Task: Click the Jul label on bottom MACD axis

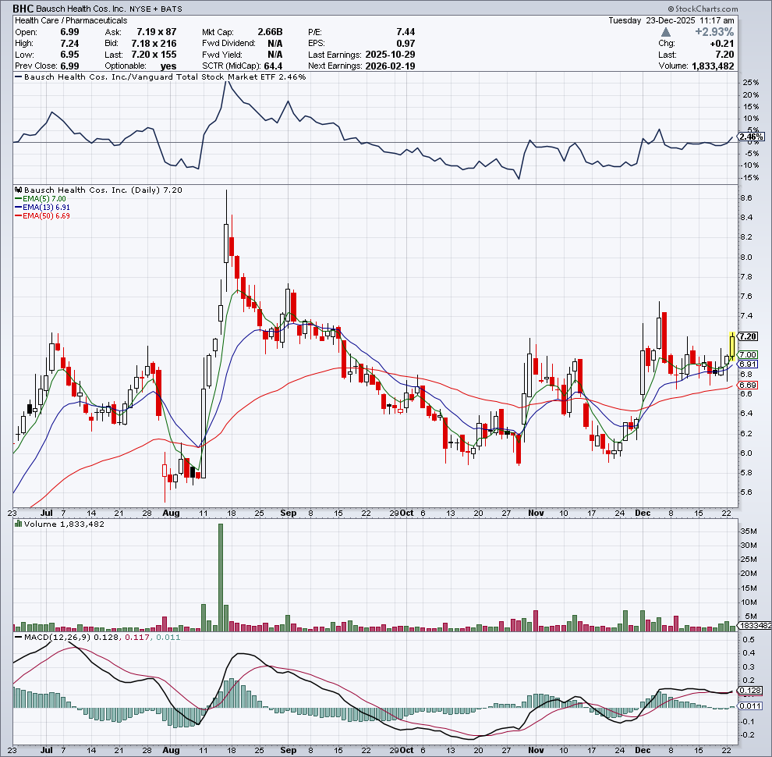Action: coord(46,750)
